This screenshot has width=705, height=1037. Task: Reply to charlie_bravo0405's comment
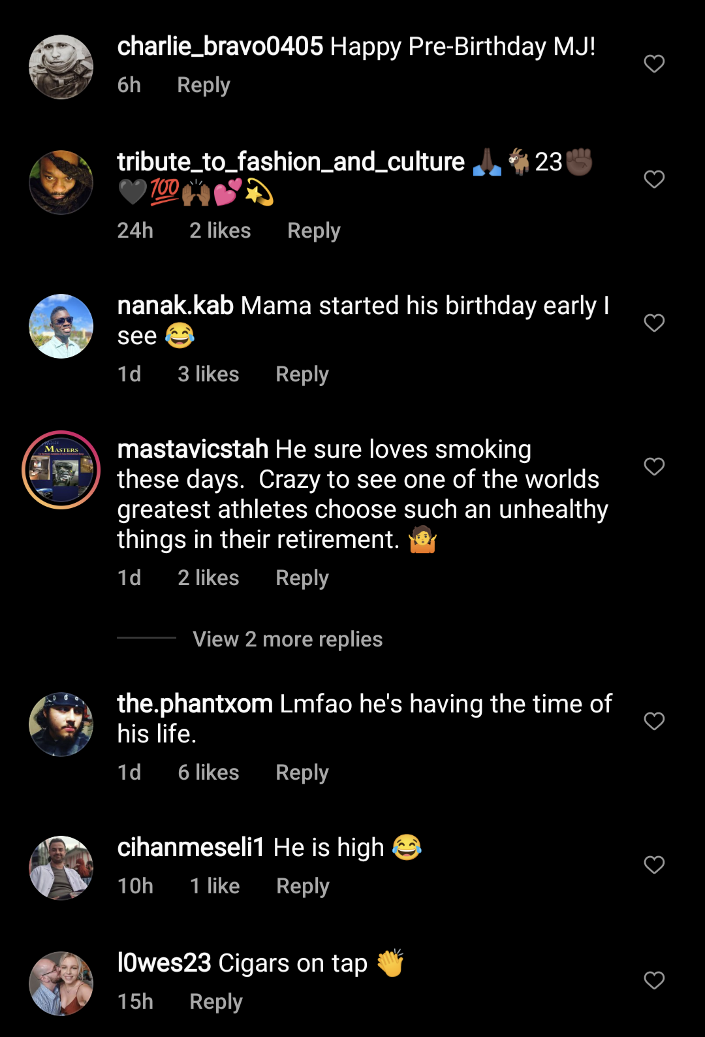(204, 85)
